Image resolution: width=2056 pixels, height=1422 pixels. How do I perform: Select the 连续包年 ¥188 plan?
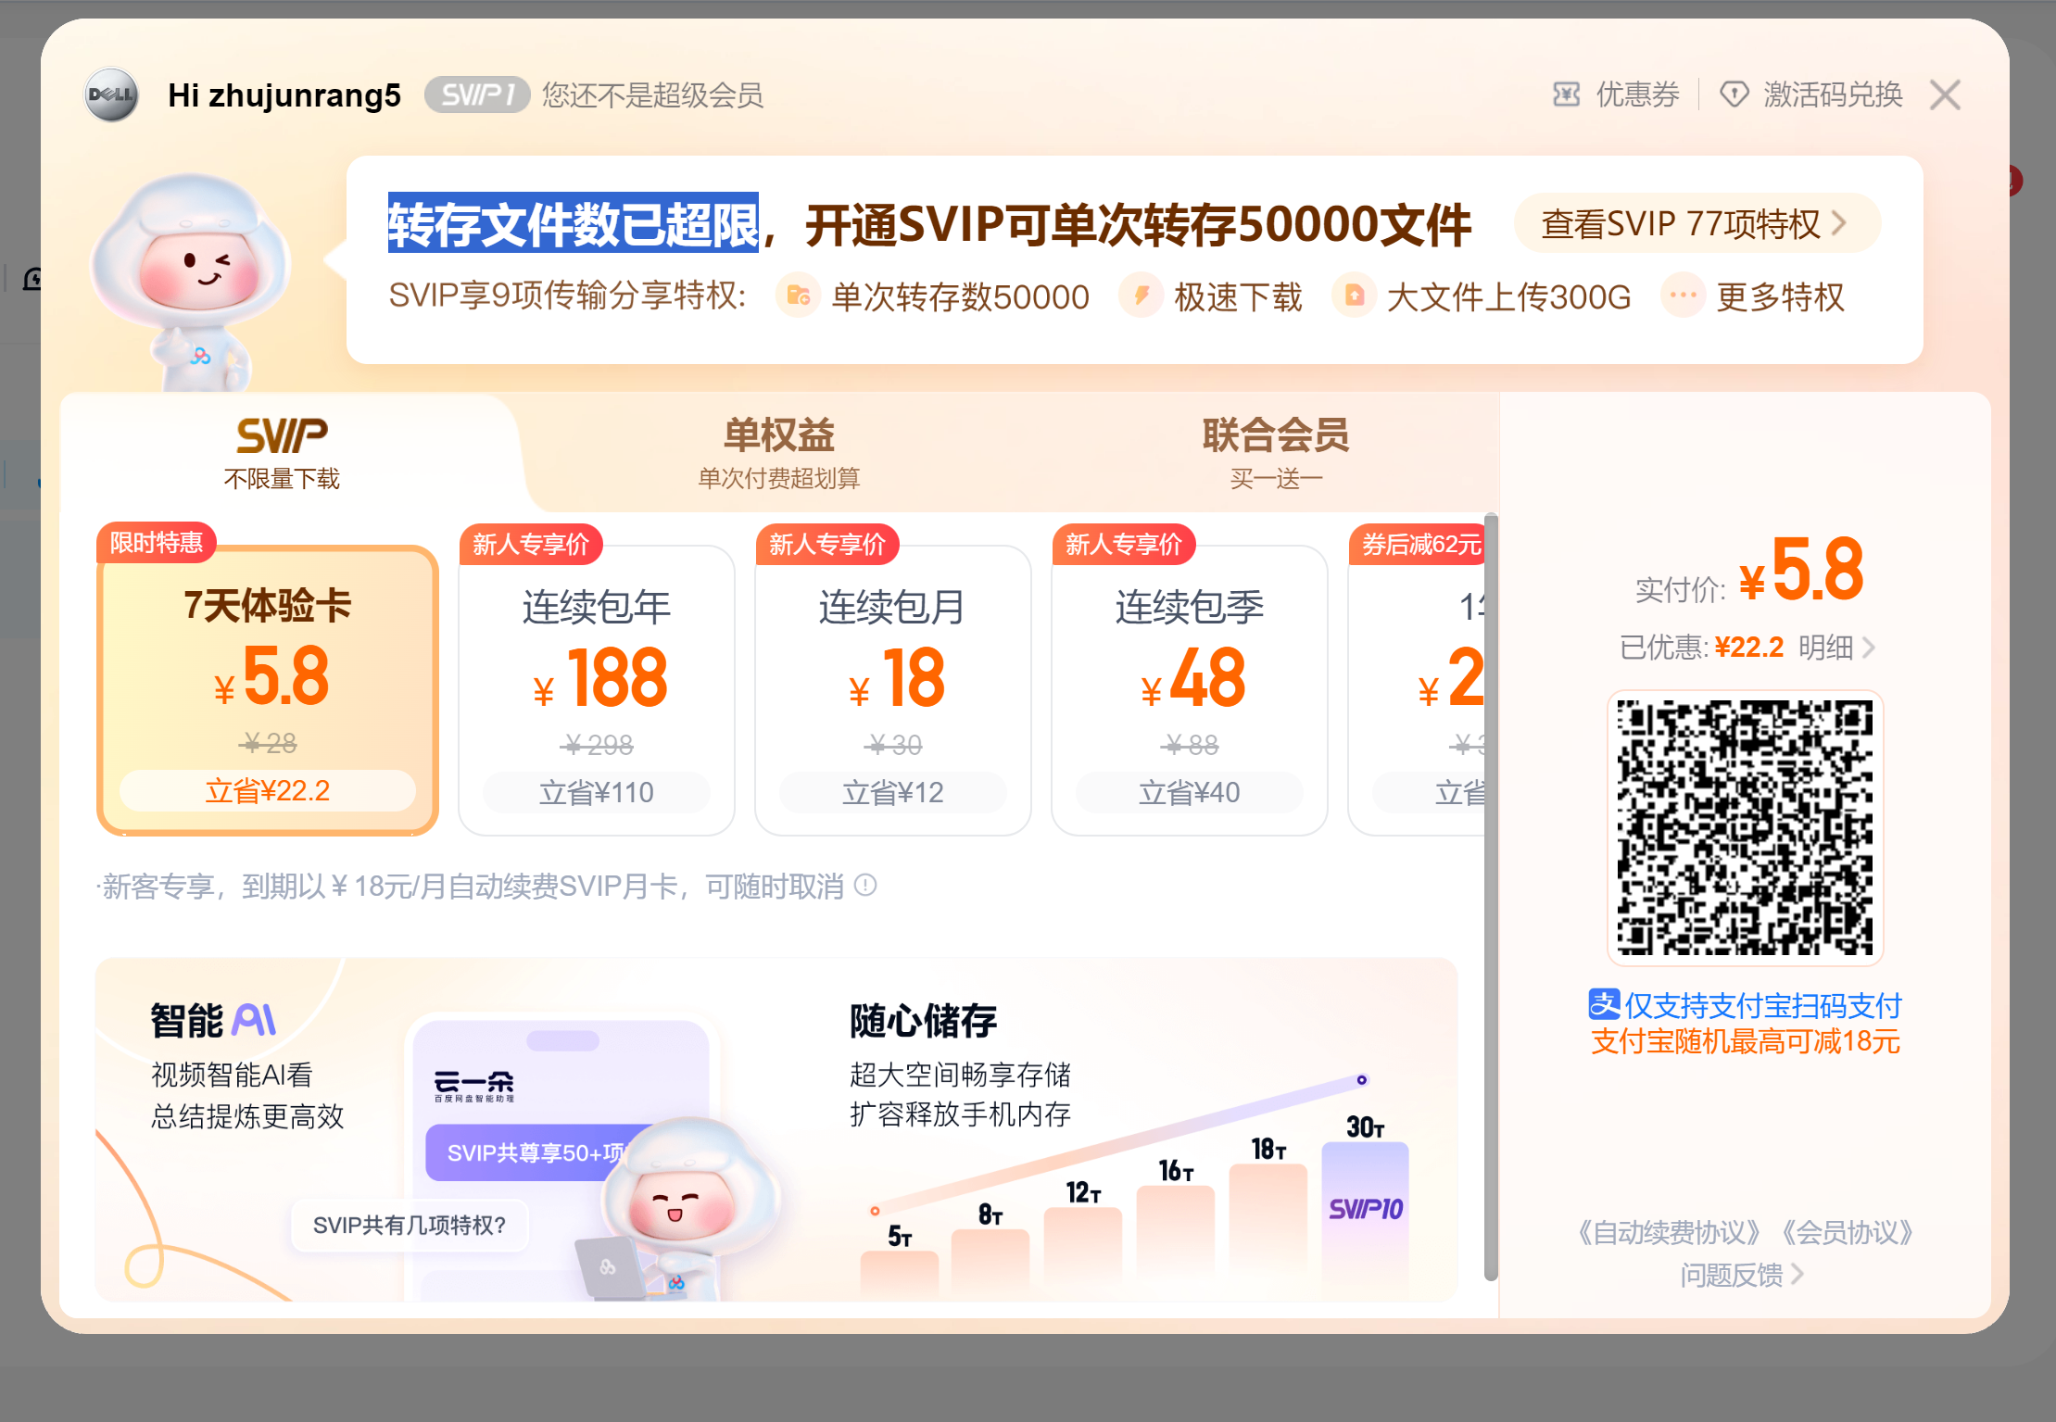click(x=597, y=690)
